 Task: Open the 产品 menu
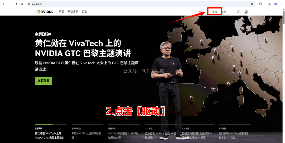click(61, 12)
